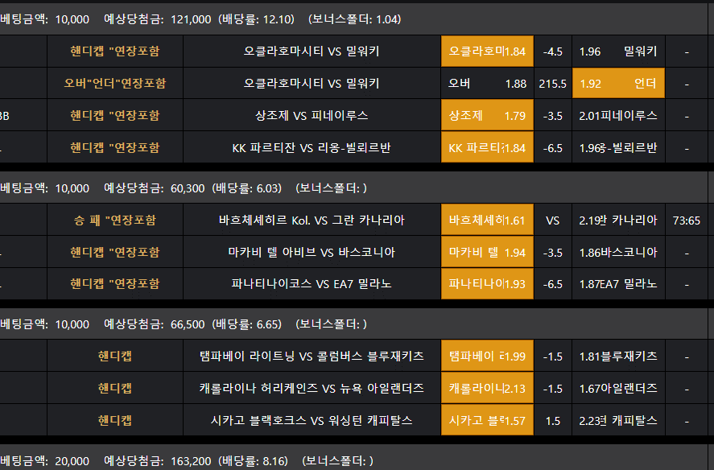Select 오버 1.88 odds cell
Screen dimensions: 714x470
(x=486, y=84)
